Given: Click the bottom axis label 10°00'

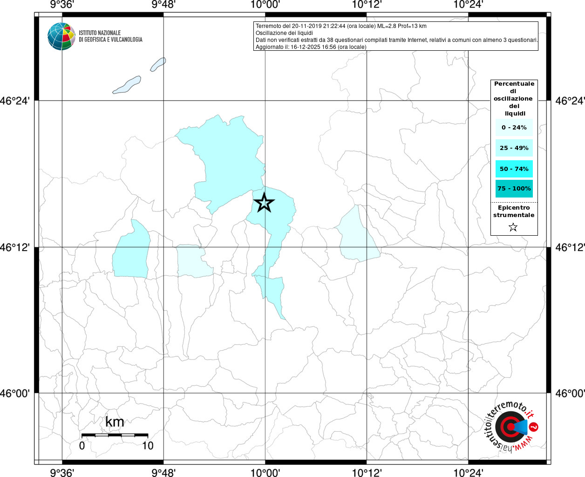Looking at the screenshot, I should point(265,473).
